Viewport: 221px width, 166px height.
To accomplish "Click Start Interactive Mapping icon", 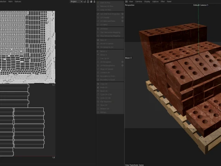I will (x=98, y=32).
